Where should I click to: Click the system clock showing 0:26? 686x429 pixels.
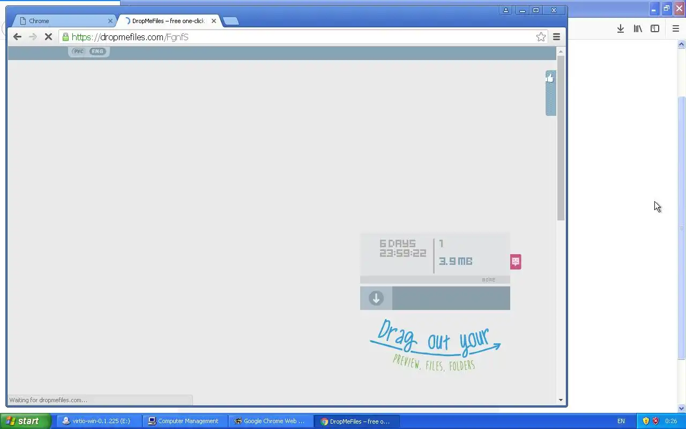(671, 421)
